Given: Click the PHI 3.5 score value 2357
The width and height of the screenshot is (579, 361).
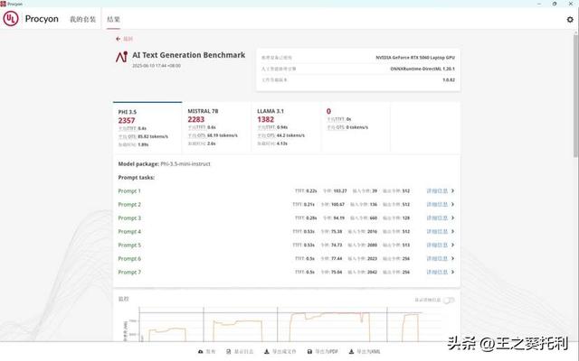Looking at the screenshot, I should click(x=127, y=120).
